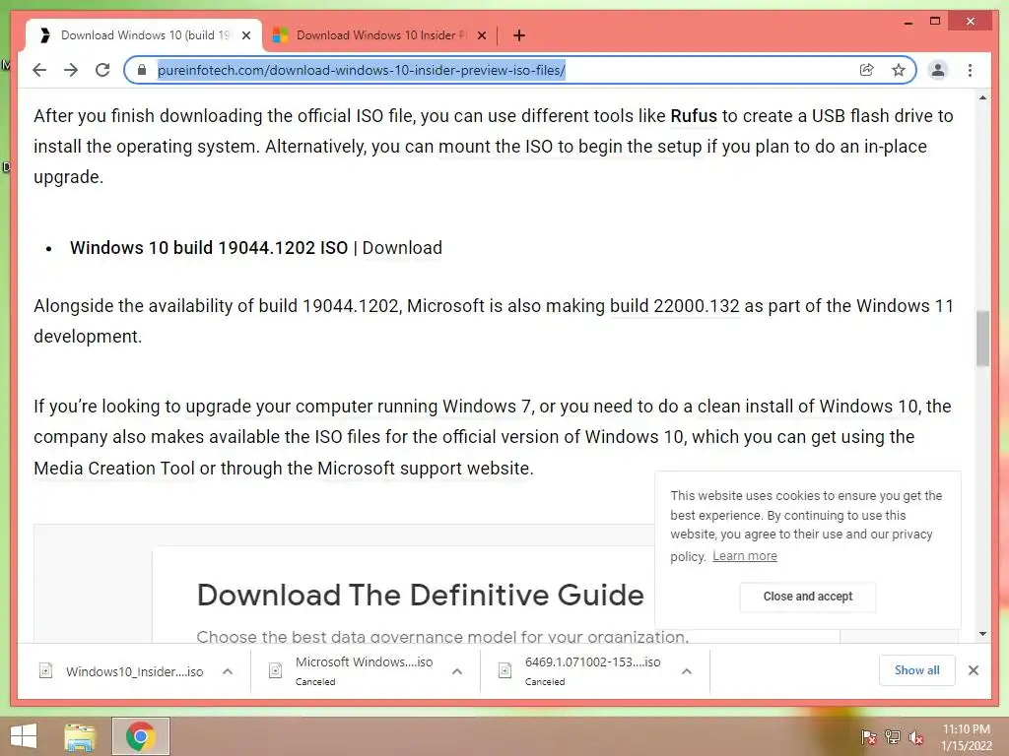Close the 'Download Windows 10 Insider' tab
The height and width of the screenshot is (756, 1009).
481,35
